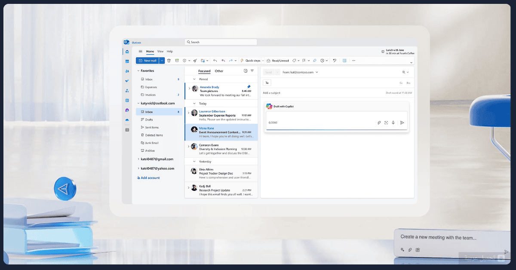Open the From kat@contoso.com dropdown
The height and width of the screenshot is (270, 516).
coord(316,72)
